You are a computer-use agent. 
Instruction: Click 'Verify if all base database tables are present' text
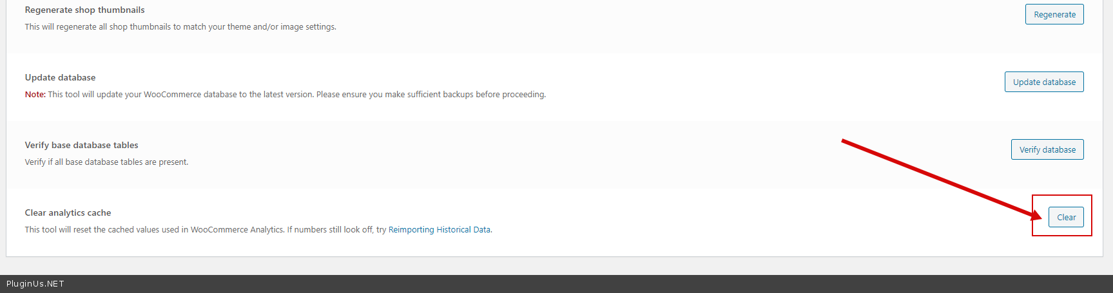(106, 162)
